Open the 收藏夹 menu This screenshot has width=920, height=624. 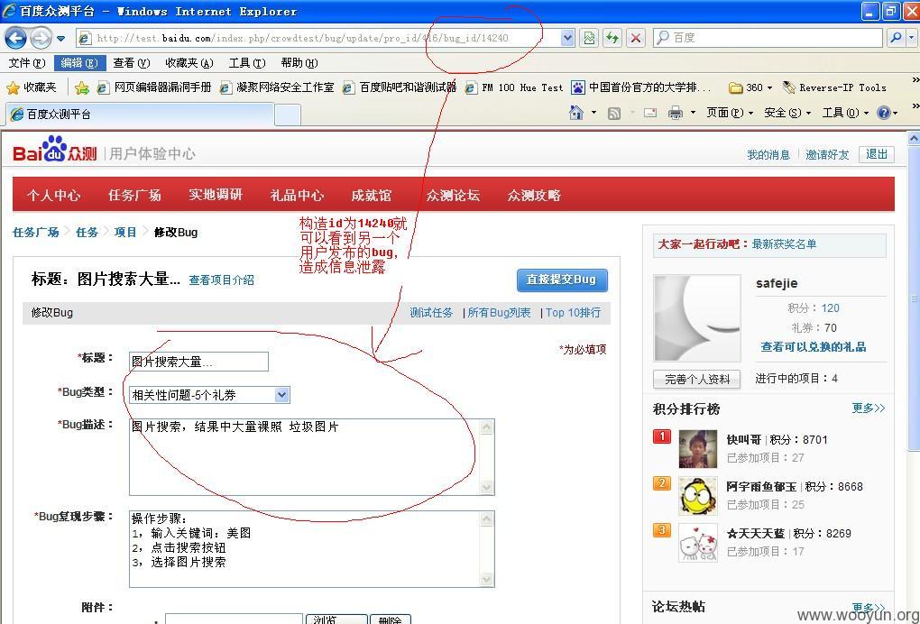189,63
